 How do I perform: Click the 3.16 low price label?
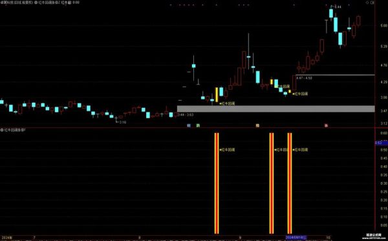click(x=123, y=122)
